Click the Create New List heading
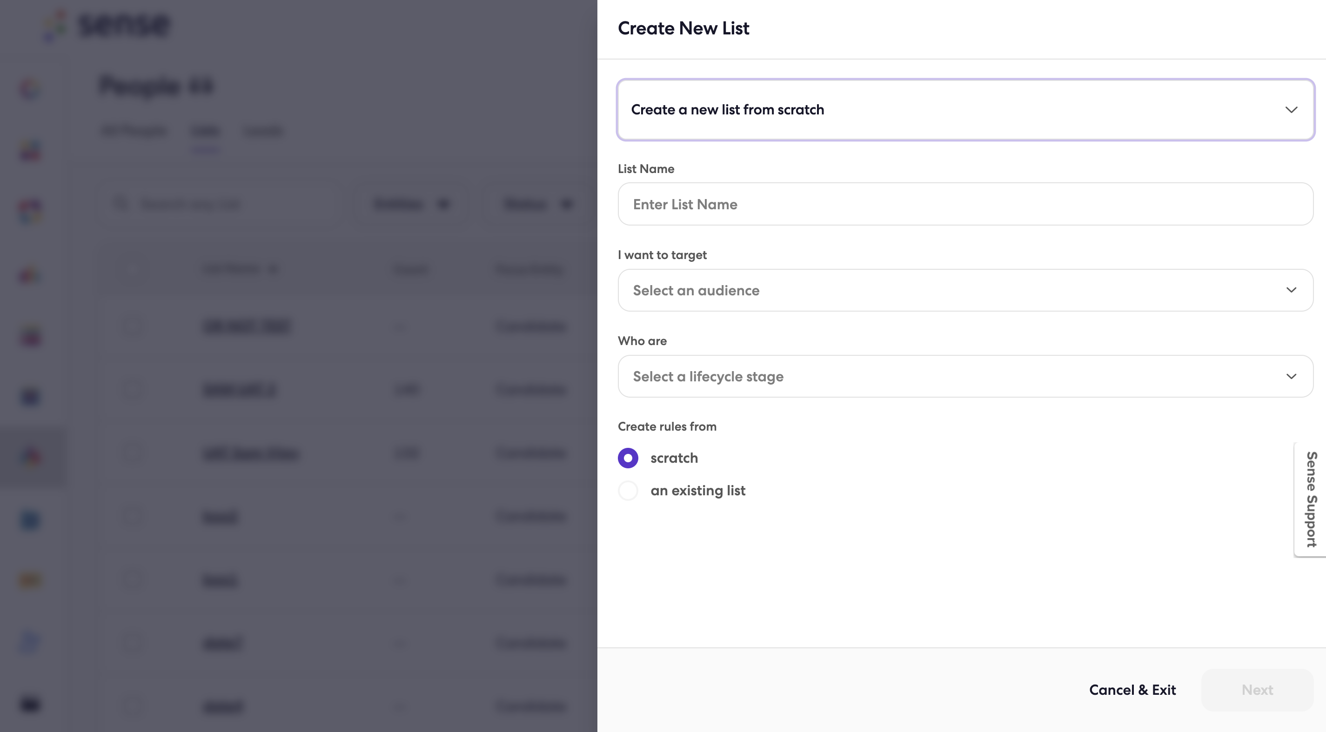This screenshot has width=1326, height=732. 683,28
